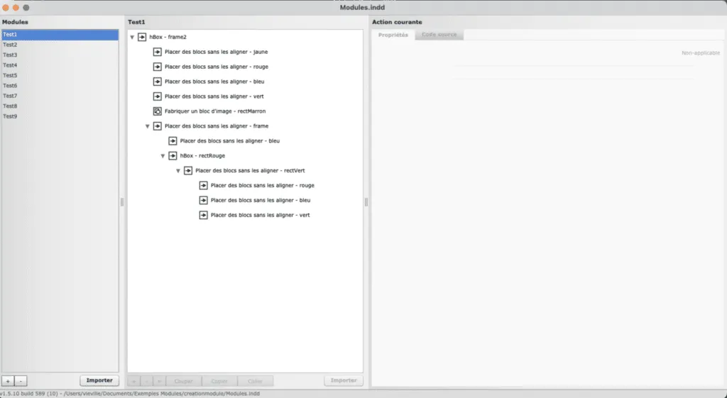
Task: Click the icon of the jaune action
Action: click(x=158, y=52)
